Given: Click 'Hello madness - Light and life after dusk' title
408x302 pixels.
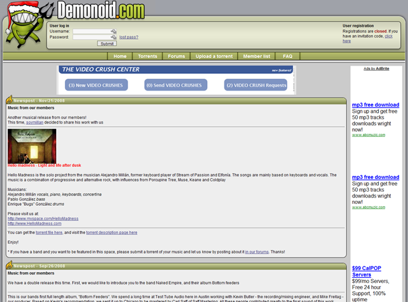Looking at the screenshot, I should pyautogui.click(x=44, y=166).
